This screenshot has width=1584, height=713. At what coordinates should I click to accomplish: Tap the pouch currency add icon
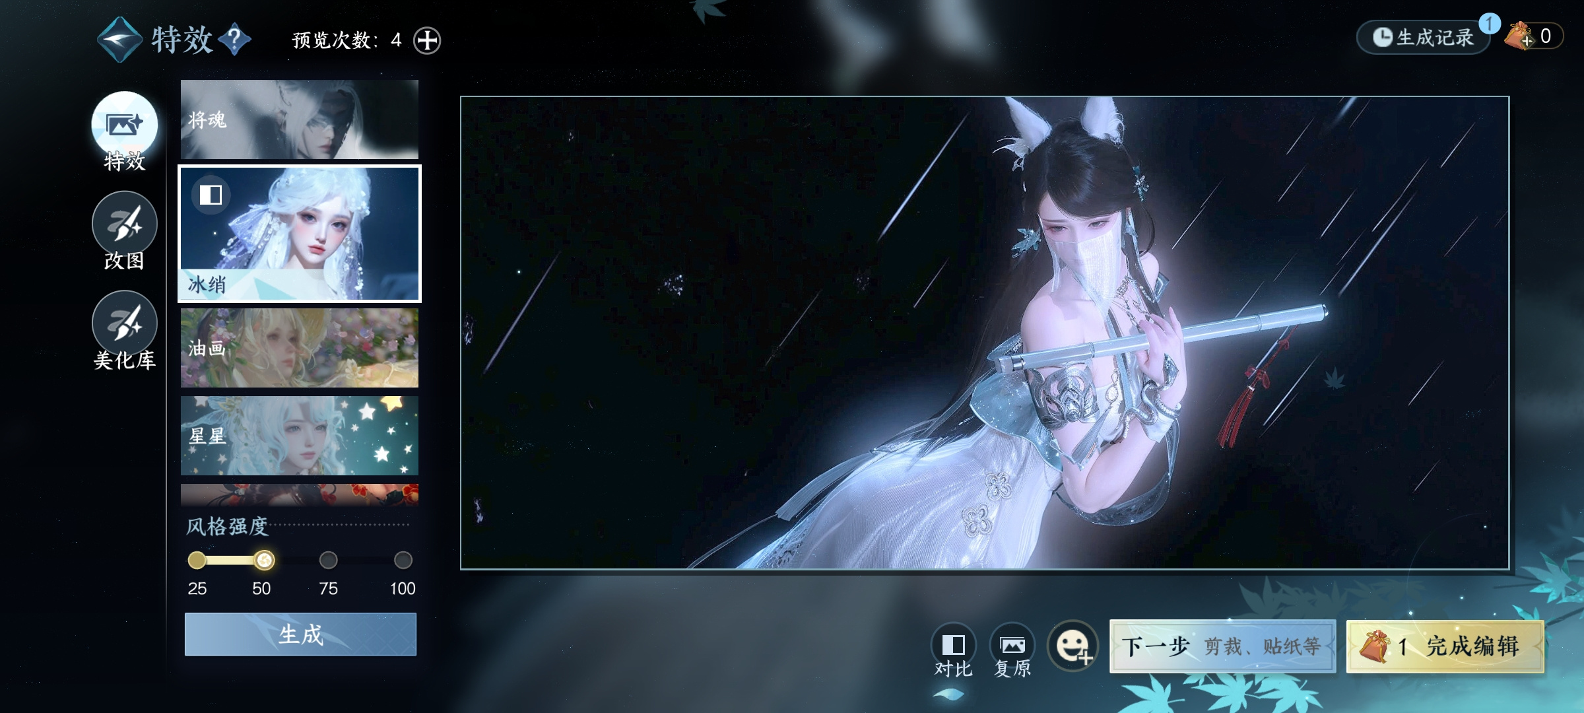[x=1519, y=36]
